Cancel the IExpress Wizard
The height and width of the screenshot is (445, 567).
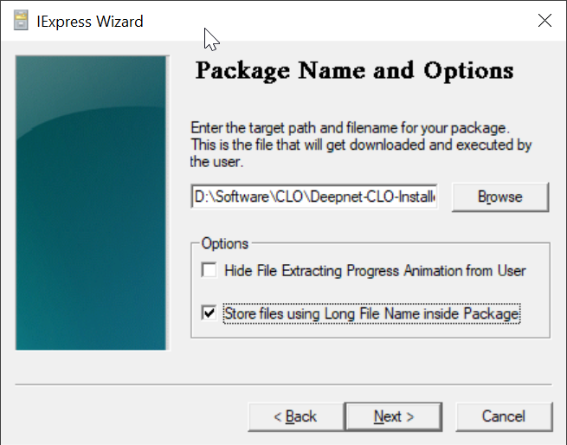503,416
